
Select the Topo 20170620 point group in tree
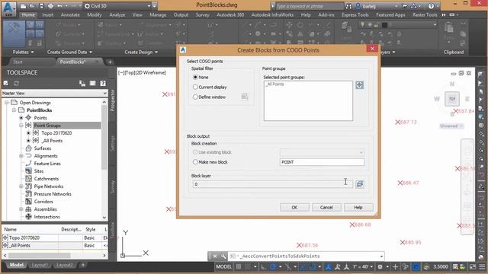(56, 133)
